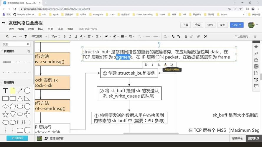The image size is (262, 147).
Task: Open the 文件 menu
Action: [11, 29]
